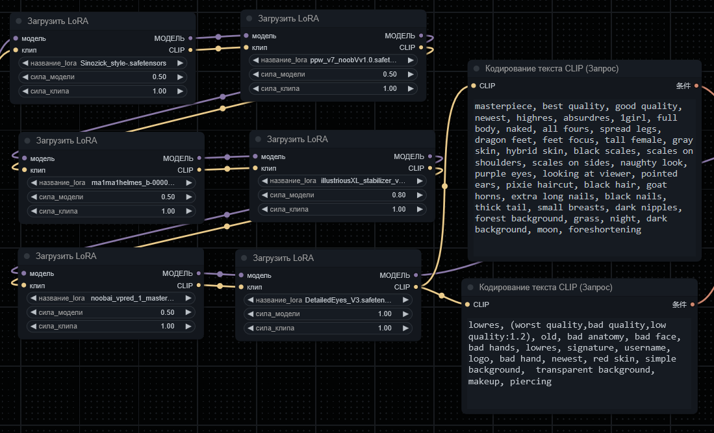Select previous LoRA file before noobai_vpred_1_master
Viewport: 714px width, 433px height.
[x=33, y=299]
